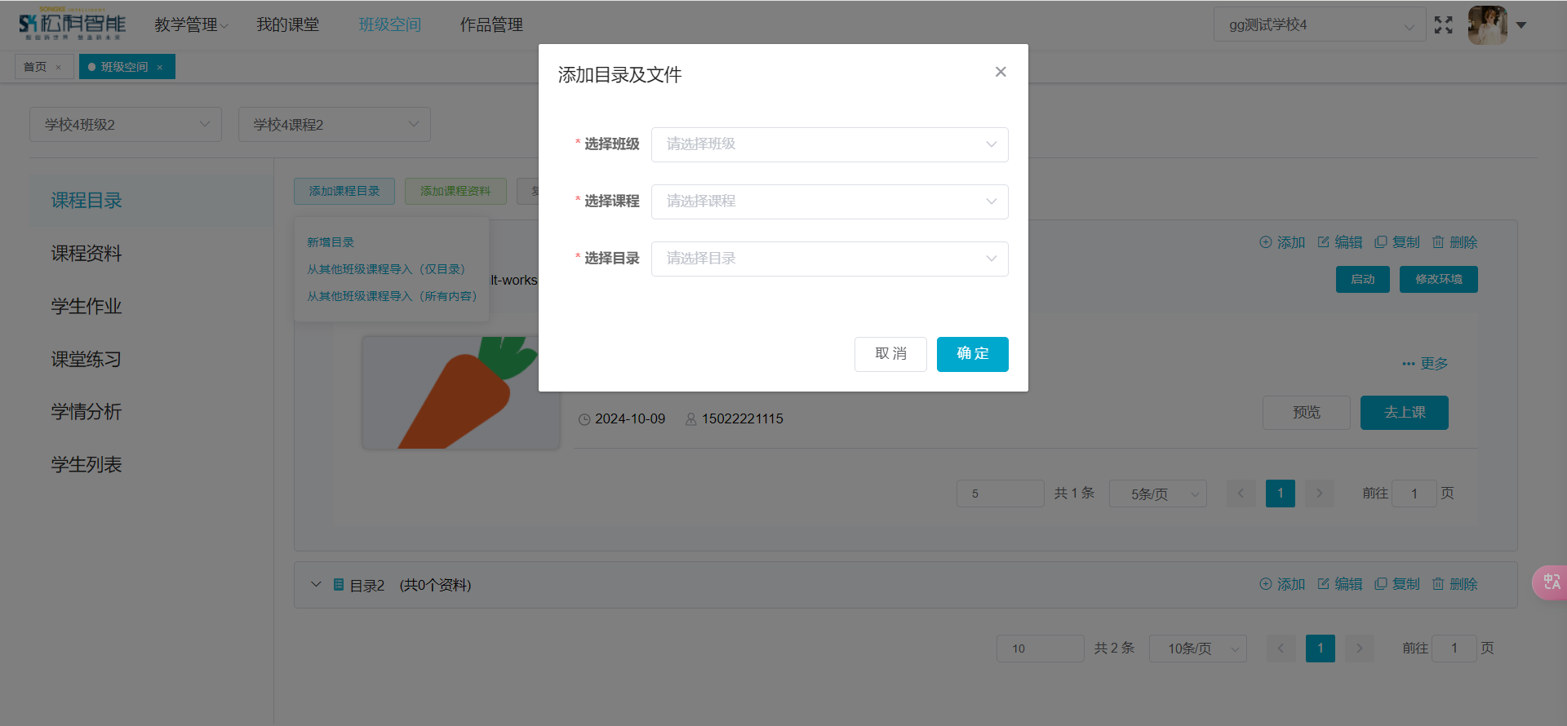The height and width of the screenshot is (726, 1567).
Task: Click 新增目录 in the popup menu
Action: tap(331, 242)
